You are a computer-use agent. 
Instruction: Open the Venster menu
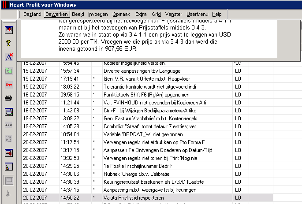pyautogui.click(x=174, y=14)
